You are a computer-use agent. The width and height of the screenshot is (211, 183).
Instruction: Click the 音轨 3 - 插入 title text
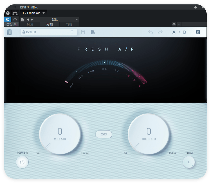click(x=29, y=7)
